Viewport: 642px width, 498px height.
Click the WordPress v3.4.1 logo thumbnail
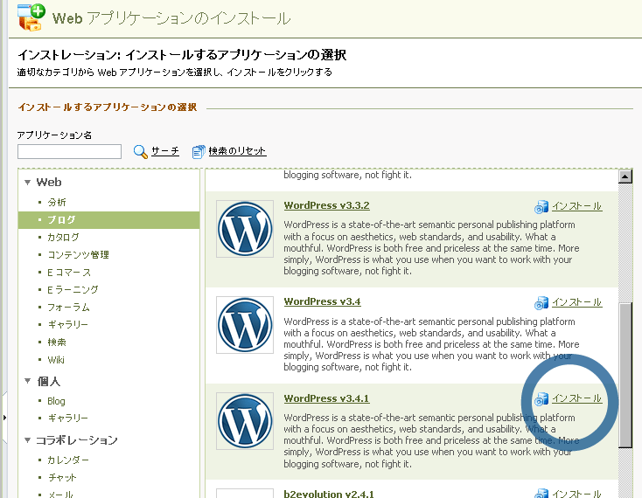point(245,421)
